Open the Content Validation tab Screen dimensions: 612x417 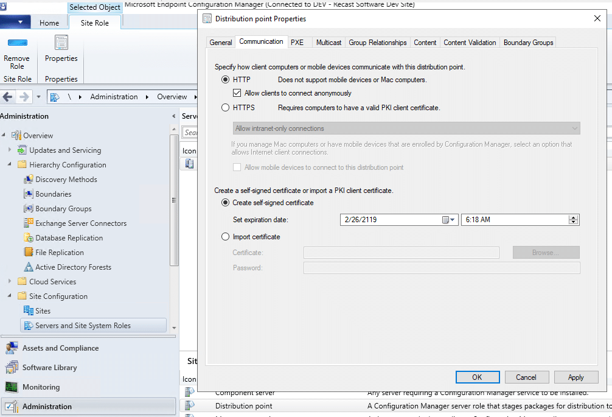tap(470, 43)
